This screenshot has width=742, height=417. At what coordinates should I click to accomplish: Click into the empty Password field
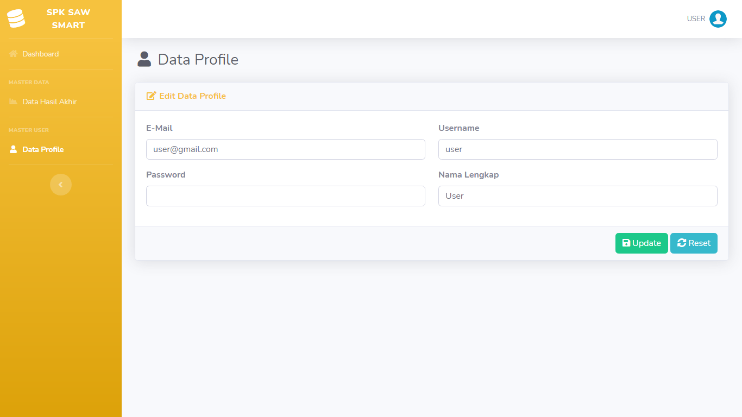point(286,196)
